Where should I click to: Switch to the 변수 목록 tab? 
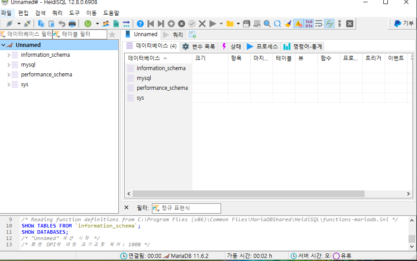point(199,46)
